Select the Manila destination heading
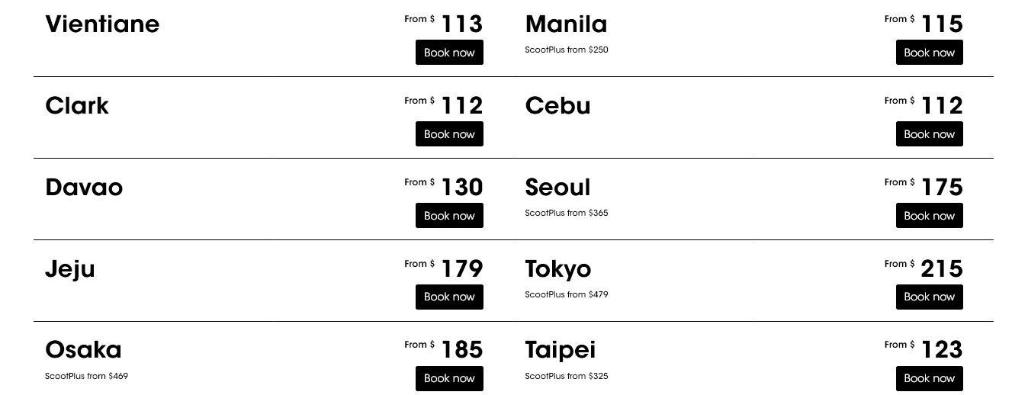This screenshot has height=395, width=1028. point(566,24)
